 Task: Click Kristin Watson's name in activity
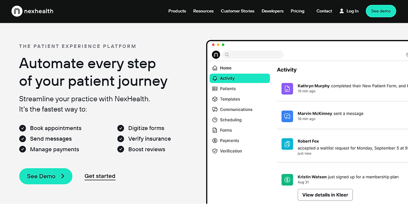click(x=312, y=177)
